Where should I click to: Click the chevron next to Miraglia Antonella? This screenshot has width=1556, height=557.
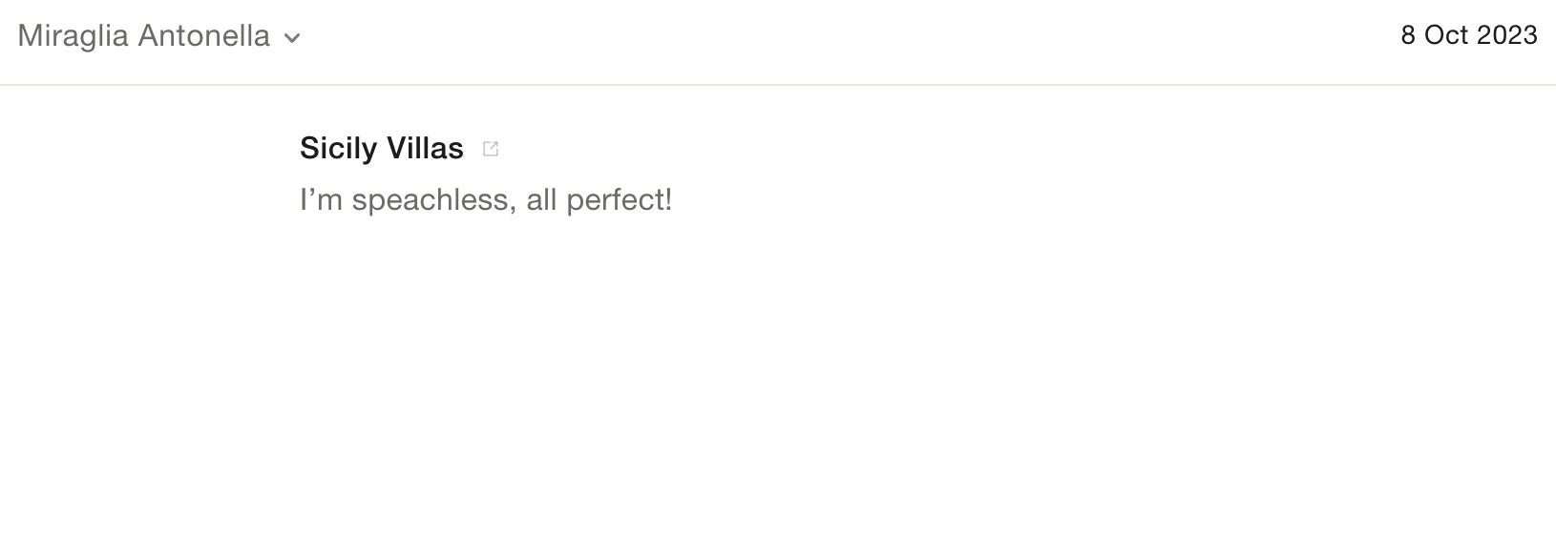coord(293,38)
